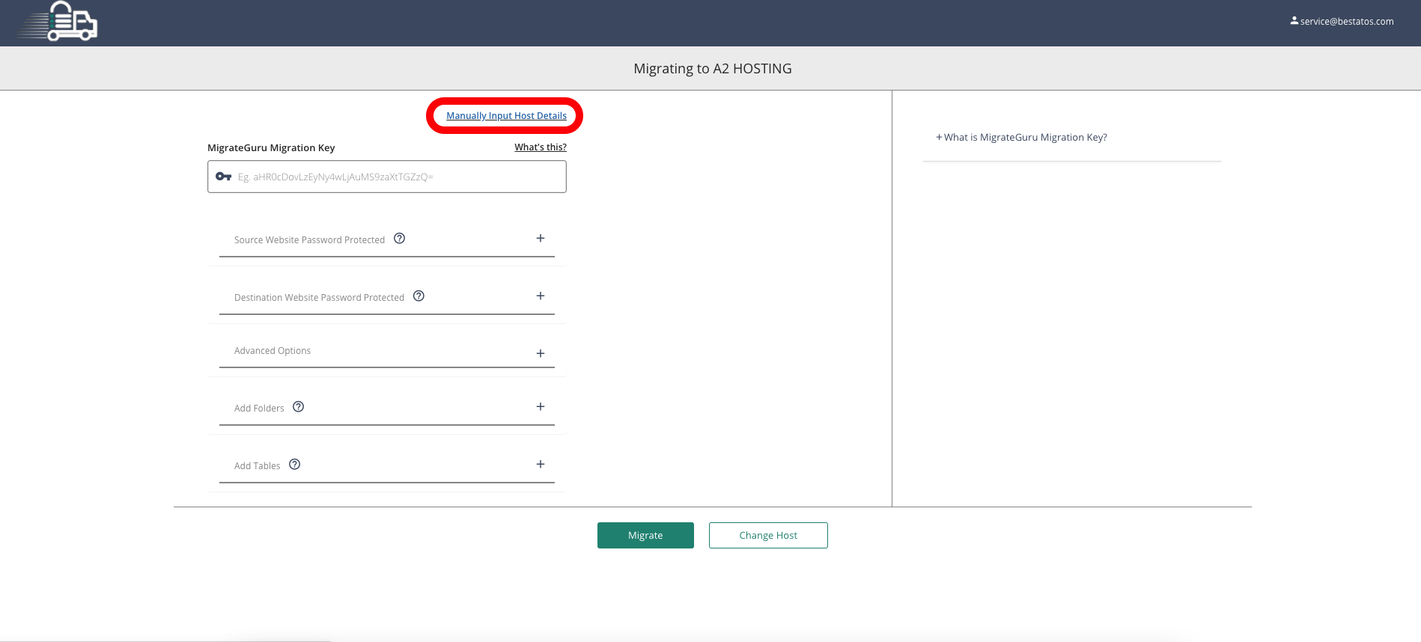Click the green Migrate button
This screenshot has height=642, width=1421.
point(645,536)
